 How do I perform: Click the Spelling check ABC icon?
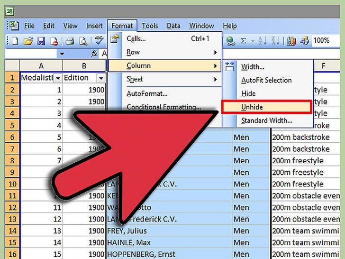point(99,40)
